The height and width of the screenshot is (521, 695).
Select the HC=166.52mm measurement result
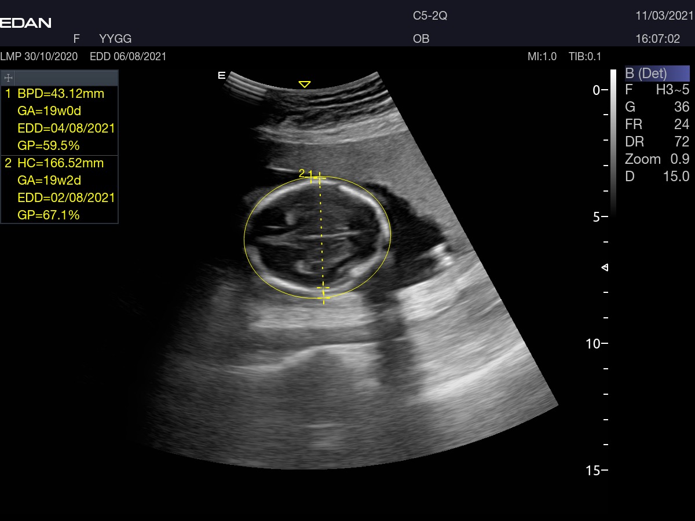coord(60,163)
